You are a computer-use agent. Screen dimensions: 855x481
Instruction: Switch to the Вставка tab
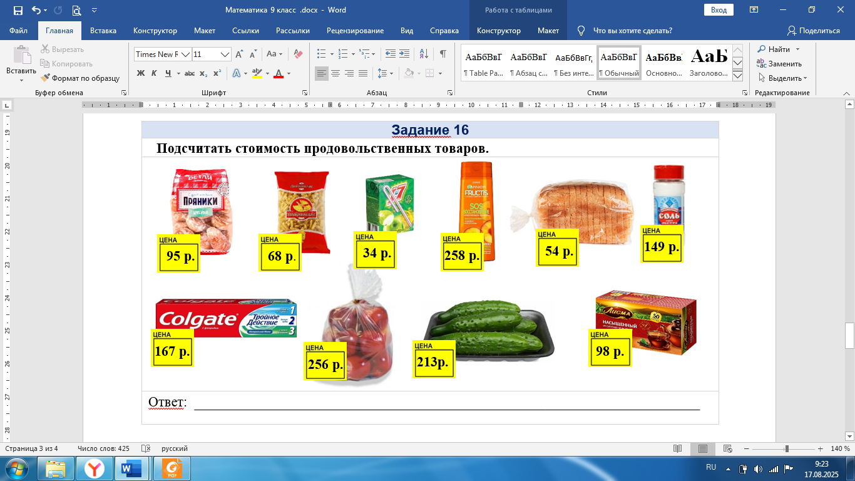pos(103,31)
